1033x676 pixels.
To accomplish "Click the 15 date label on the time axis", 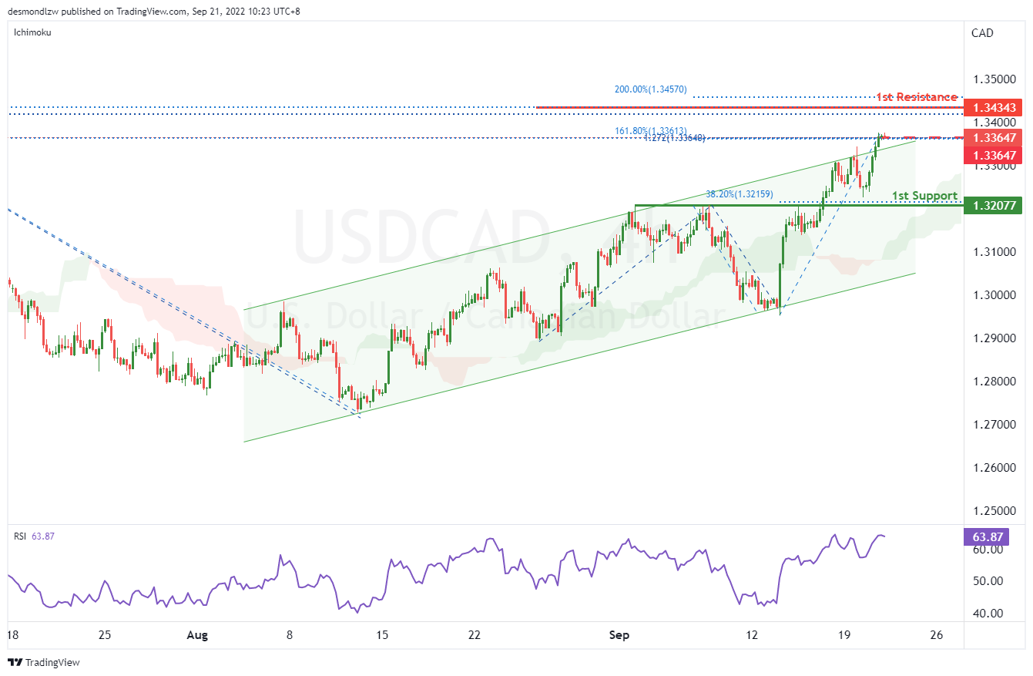I will tap(382, 635).
